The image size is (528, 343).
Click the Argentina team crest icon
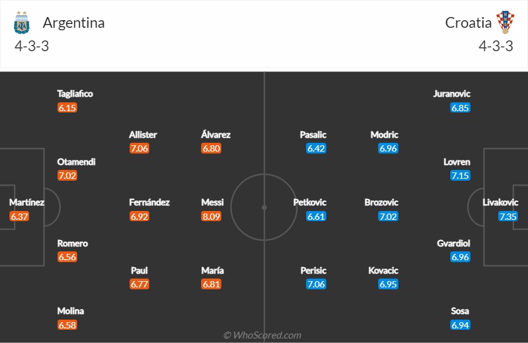click(x=21, y=23)
